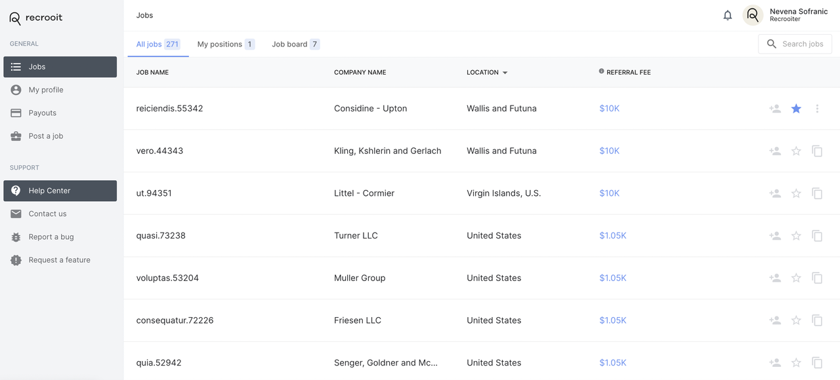Click the referral fee info icon
The height and width of the screenshot is (380, 840).
601,71
